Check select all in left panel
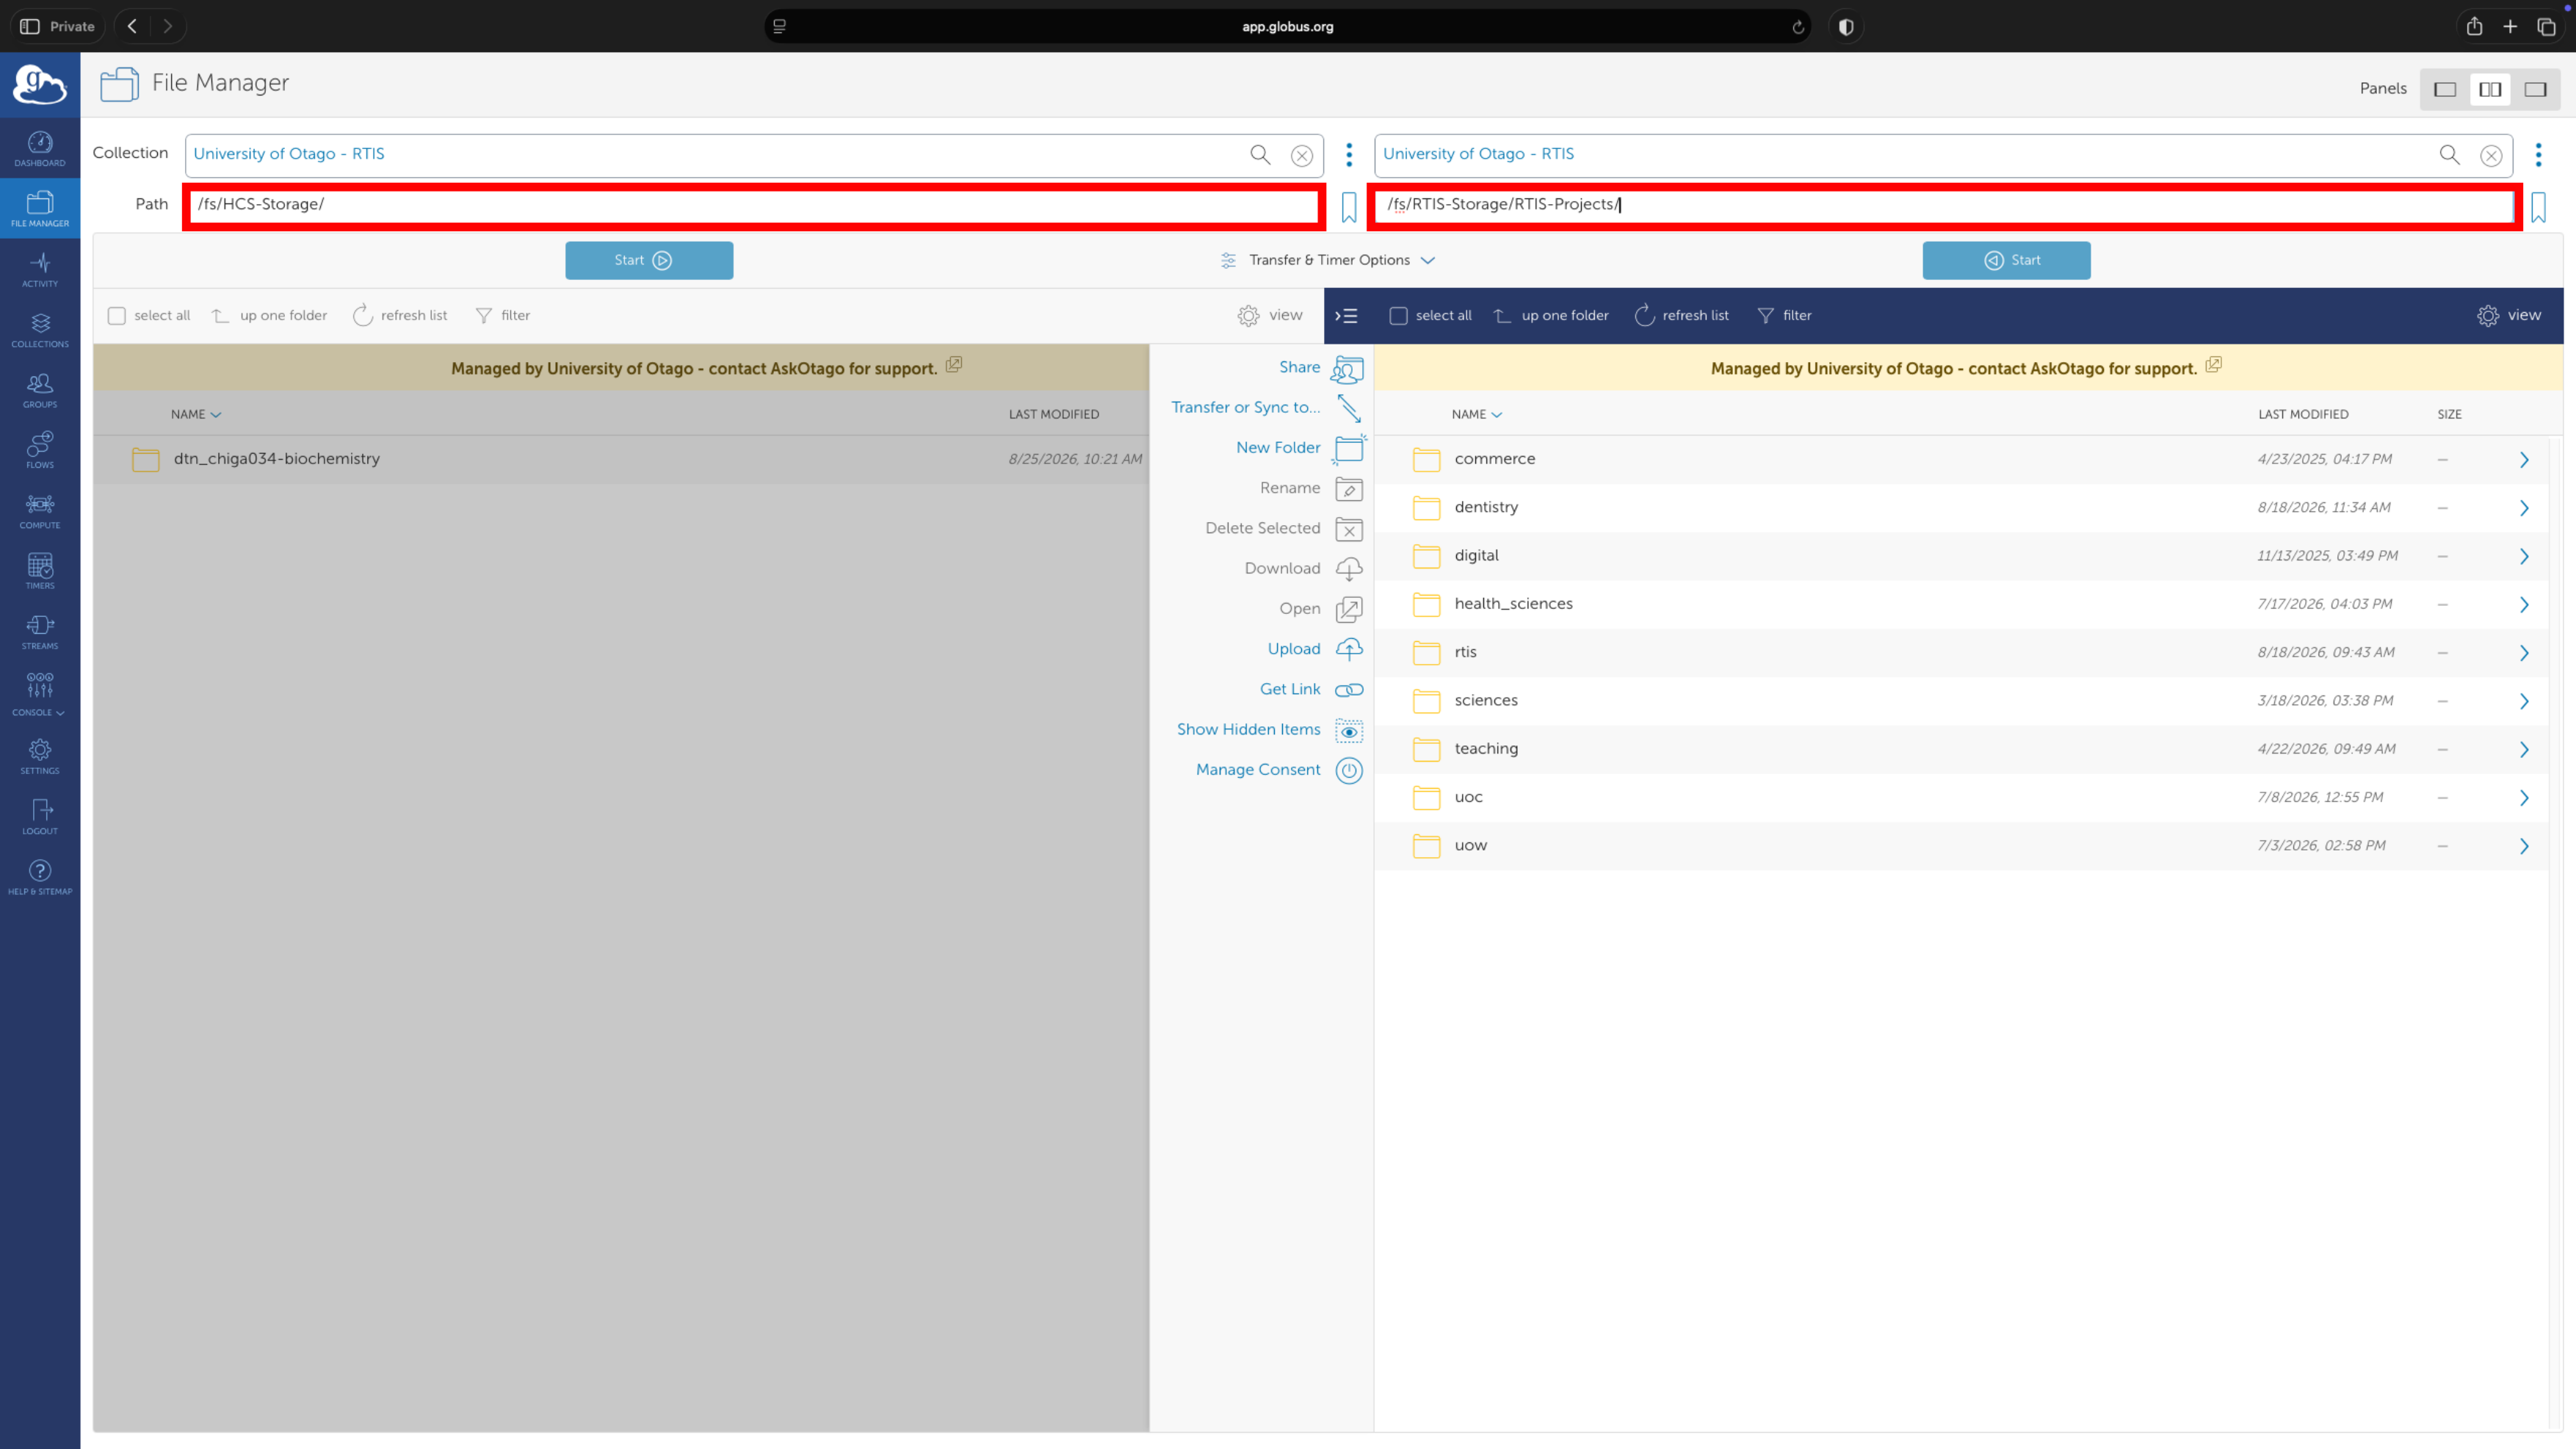The height and width of the screenshot is (1449, 2576). pyautogui.click(x=117, y=316)
